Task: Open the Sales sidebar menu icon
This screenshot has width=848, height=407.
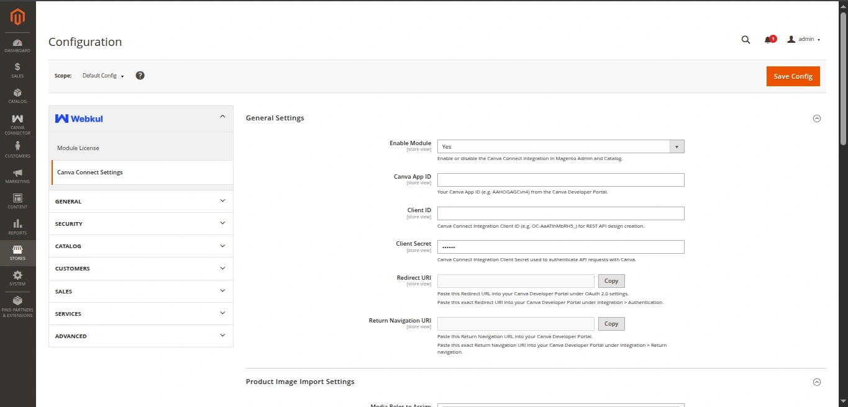Action: (x=17, y=70)
